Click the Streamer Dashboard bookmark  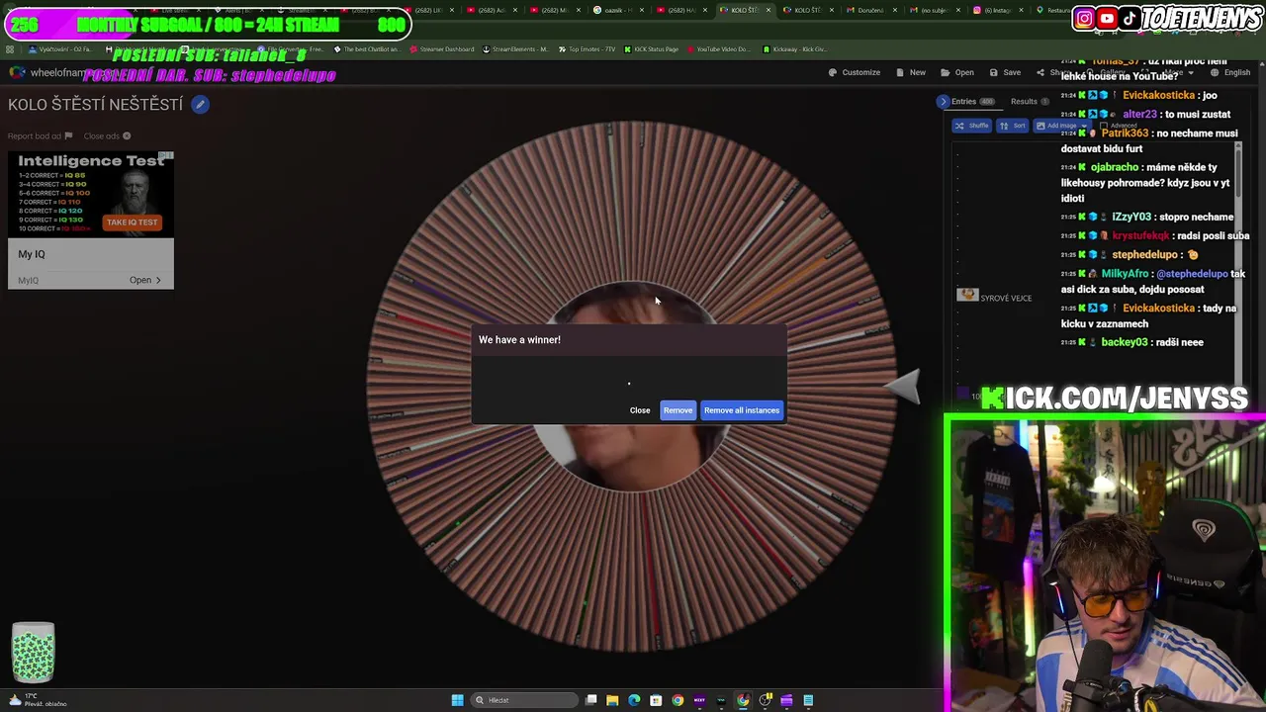coord(441,48)
